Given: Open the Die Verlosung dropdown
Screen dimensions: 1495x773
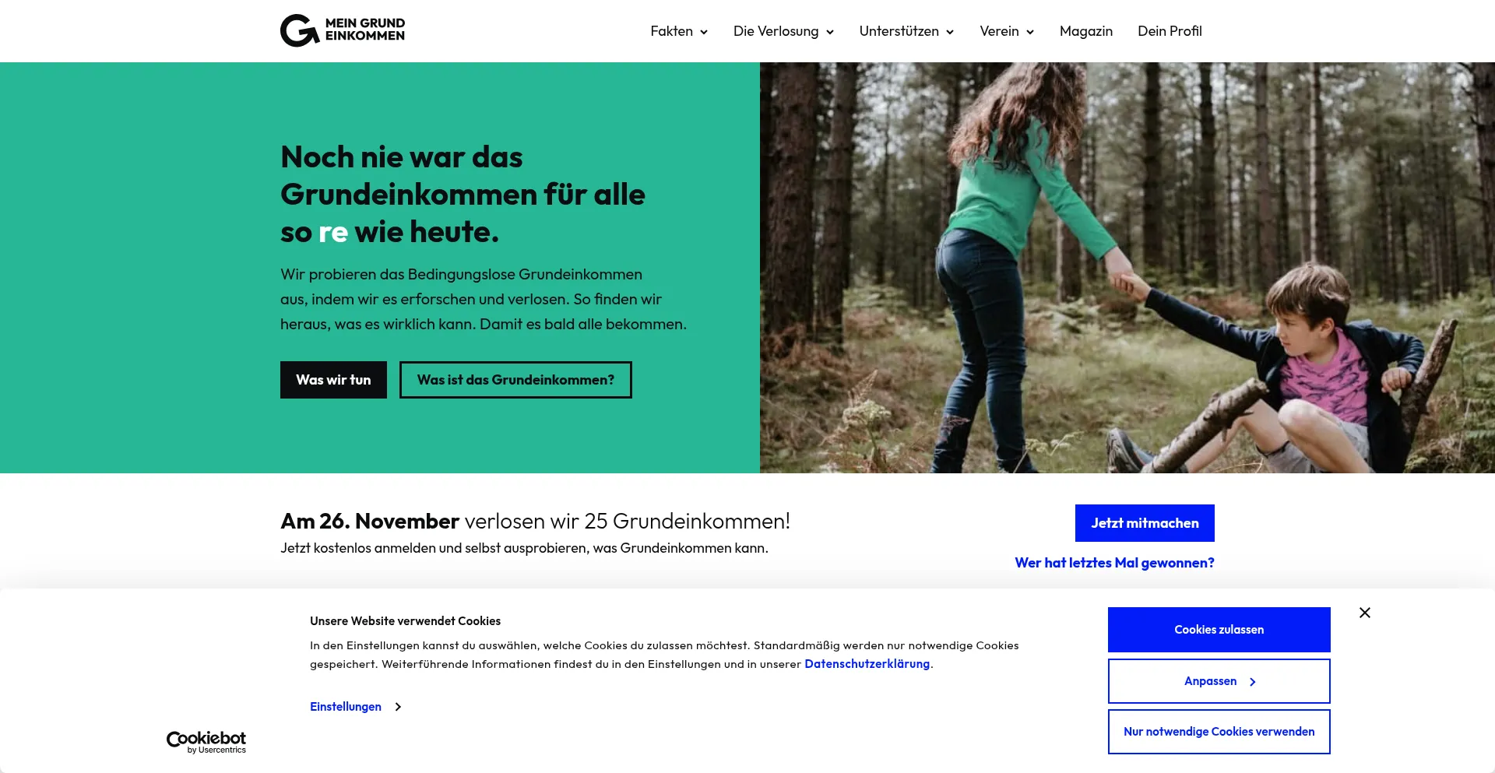Looking at the screenshot, I should coord(783,31).
